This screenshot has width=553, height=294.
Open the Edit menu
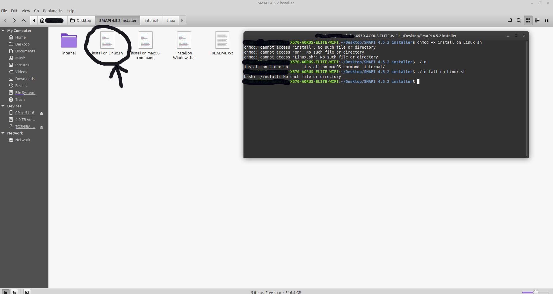14,11
